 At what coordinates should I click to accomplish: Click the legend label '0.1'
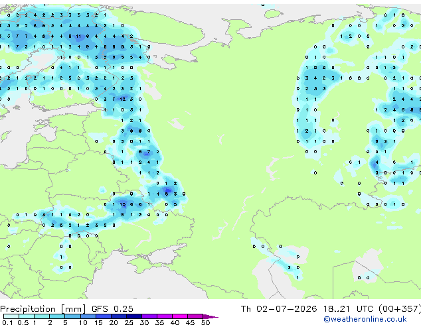pyautogui.click(x=7, y=322)
